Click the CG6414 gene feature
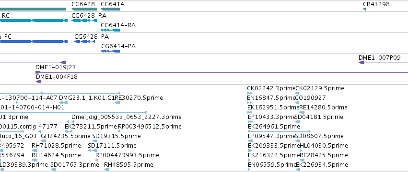The height and width of the screenshot is (172, 408). click(x=110, y=9)
